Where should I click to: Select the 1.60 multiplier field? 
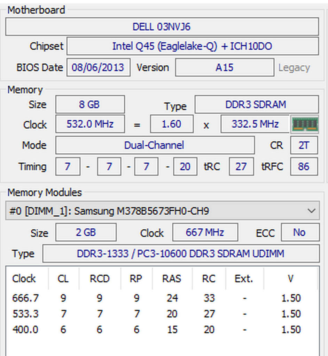click(x=171, y=124)
